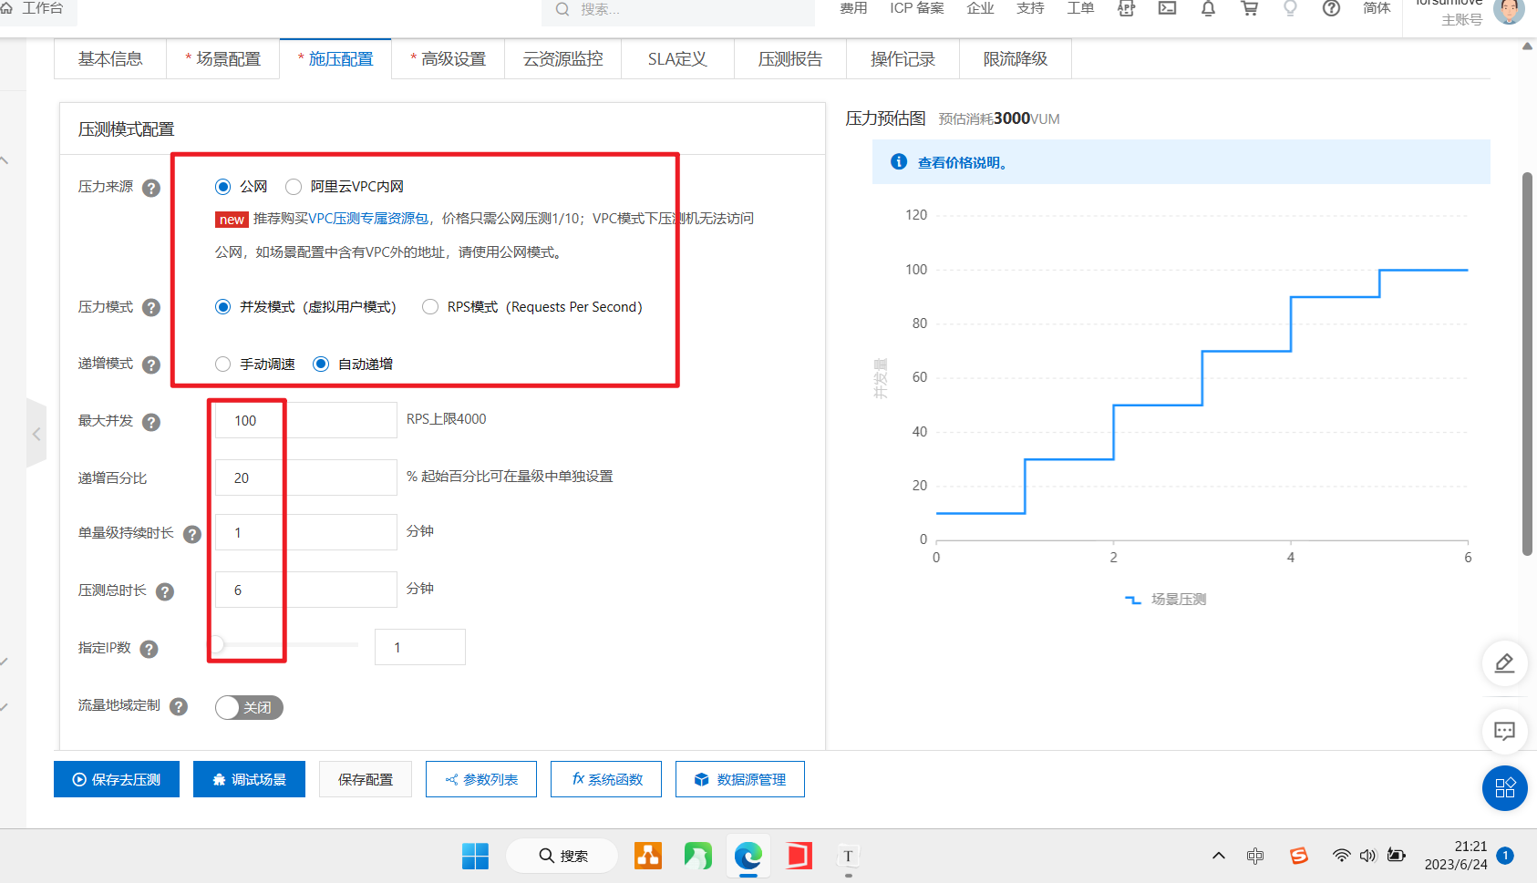Open the 简体 language selector
Viewport: 1537px width, 883px height.
(x=1377, y=9)
